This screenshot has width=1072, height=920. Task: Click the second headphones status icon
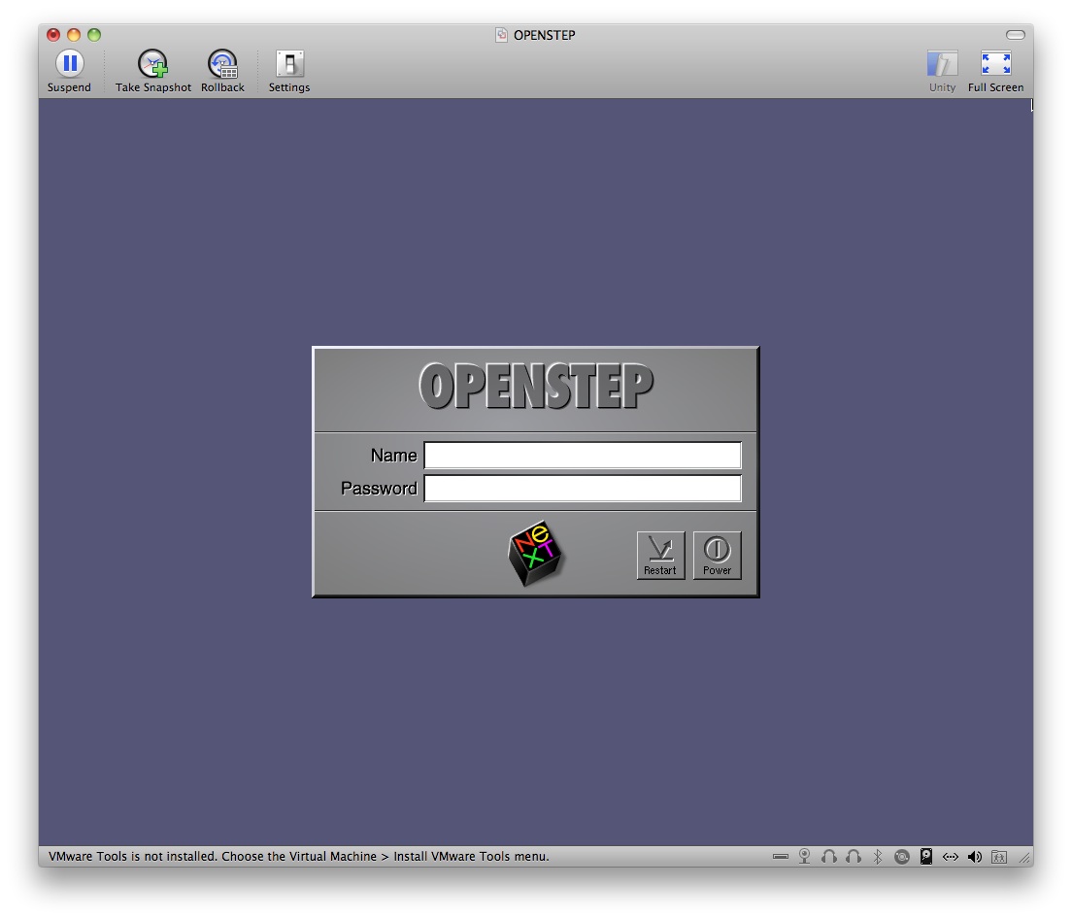[854, 857]
